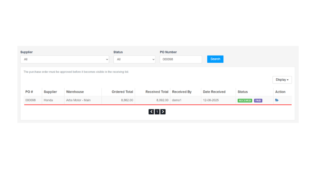Click the Status table column header
The width and height of the screenshot is (309, 174).
tap(243, 92)
